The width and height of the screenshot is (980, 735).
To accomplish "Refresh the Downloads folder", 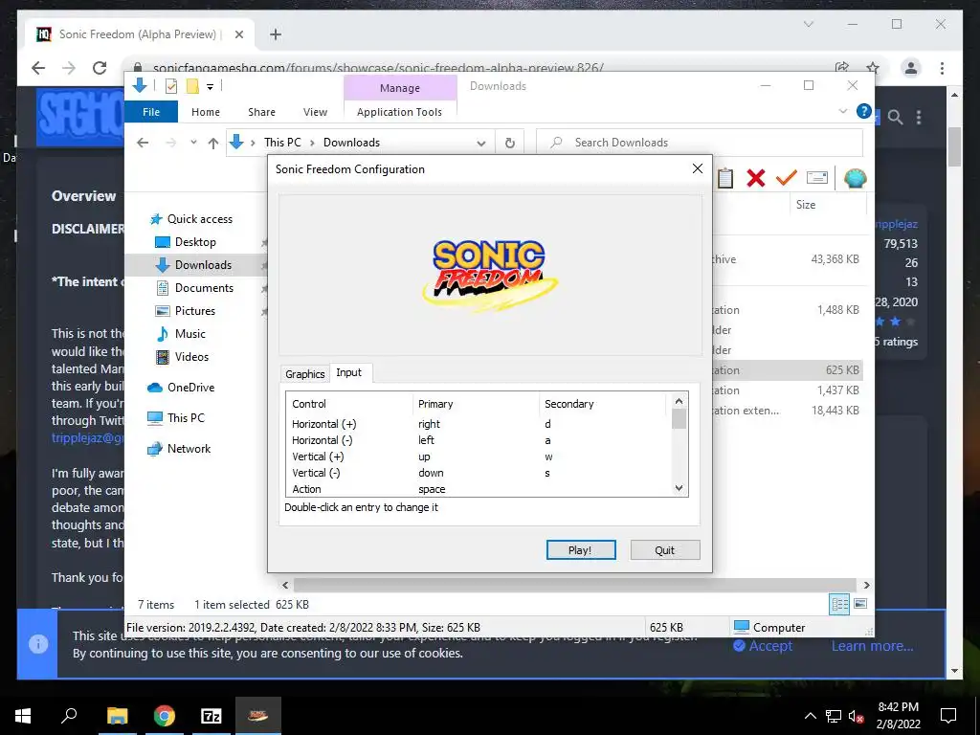I will click(510, 144).
